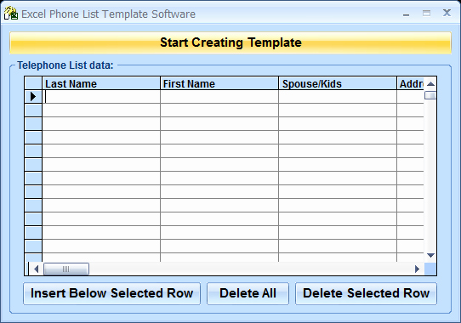Select the First Name column header
The width and height of the screenshot is (461, 323).
[219, 83]
